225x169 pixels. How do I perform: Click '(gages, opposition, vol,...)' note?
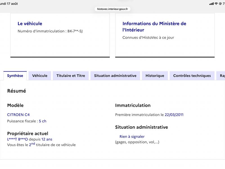coord(137,142)
